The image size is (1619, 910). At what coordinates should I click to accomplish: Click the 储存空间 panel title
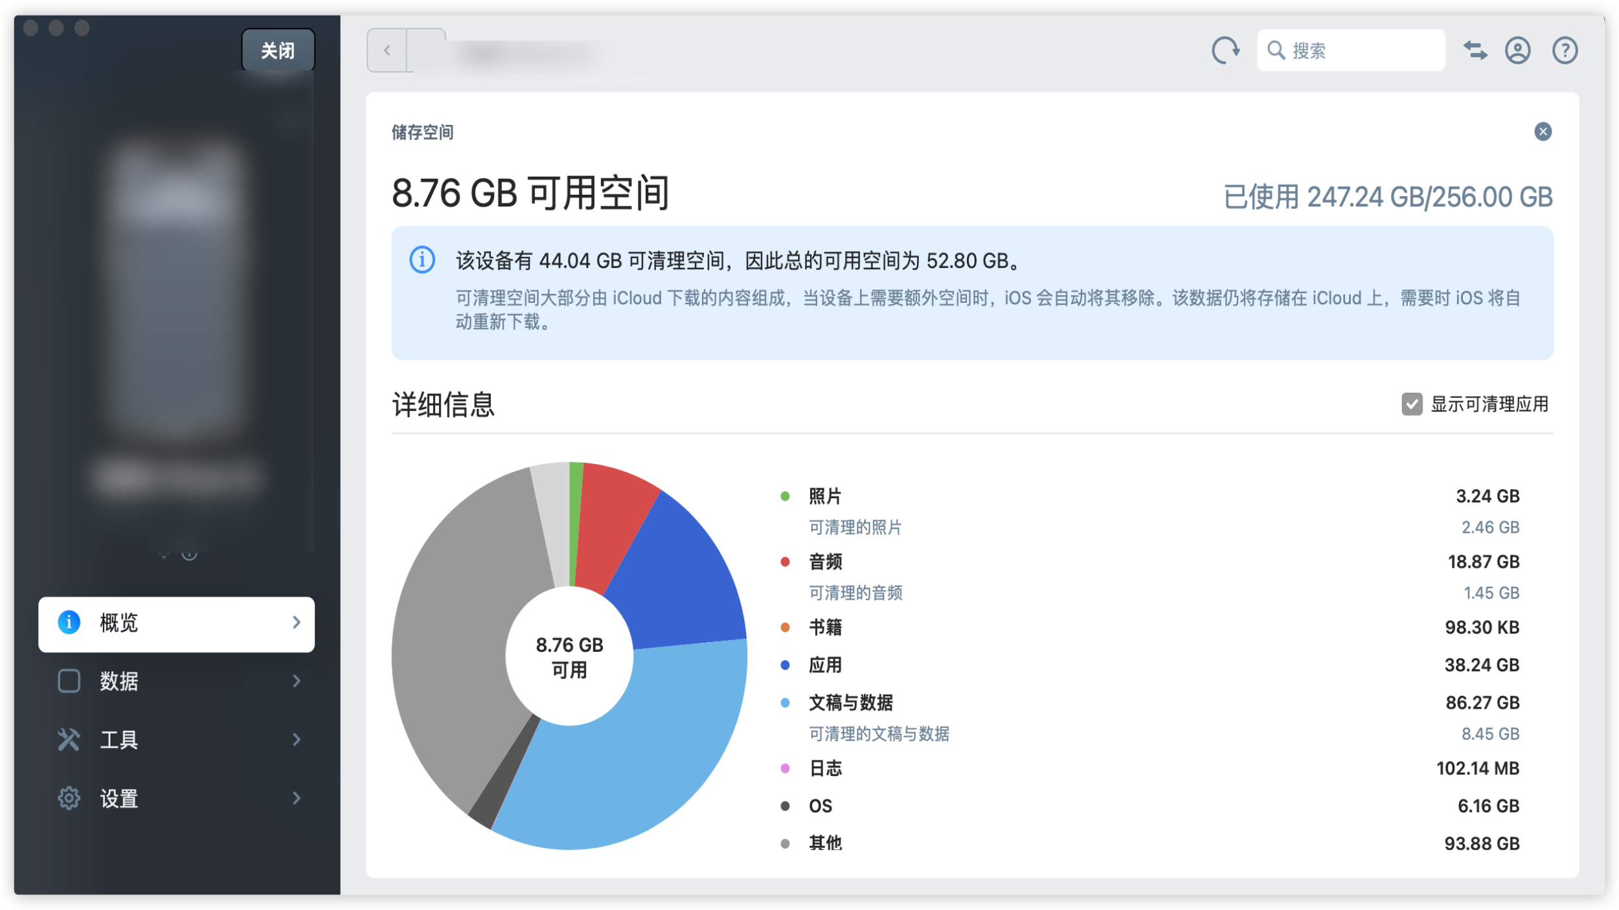click(422, 133)
